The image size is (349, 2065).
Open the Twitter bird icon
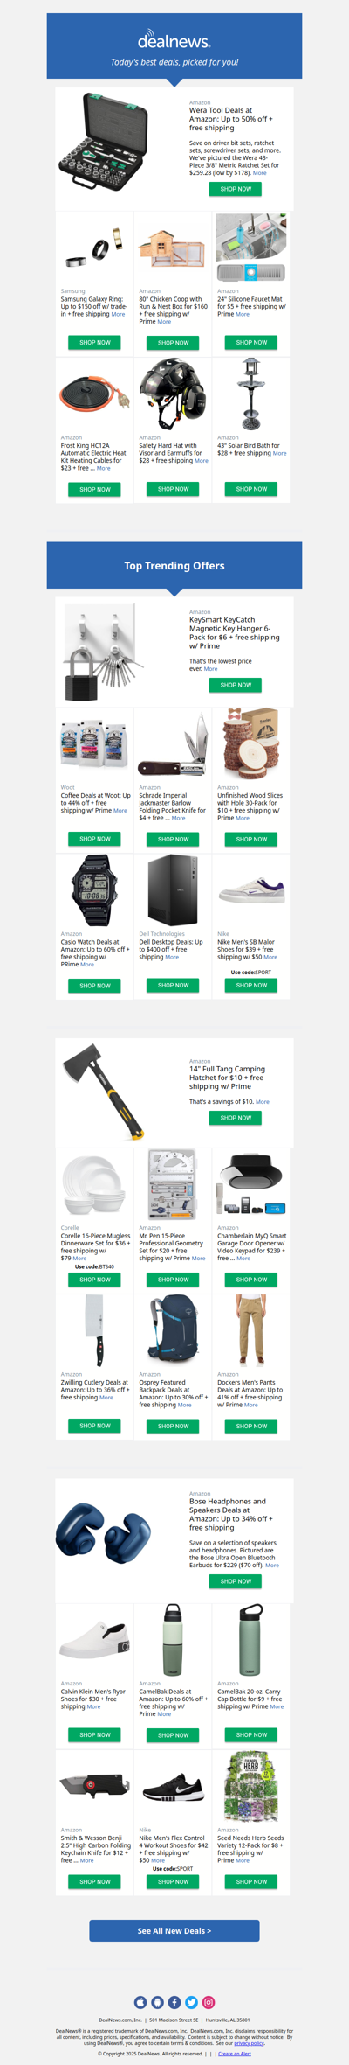pyautogui.click(x=191, y=2002)
